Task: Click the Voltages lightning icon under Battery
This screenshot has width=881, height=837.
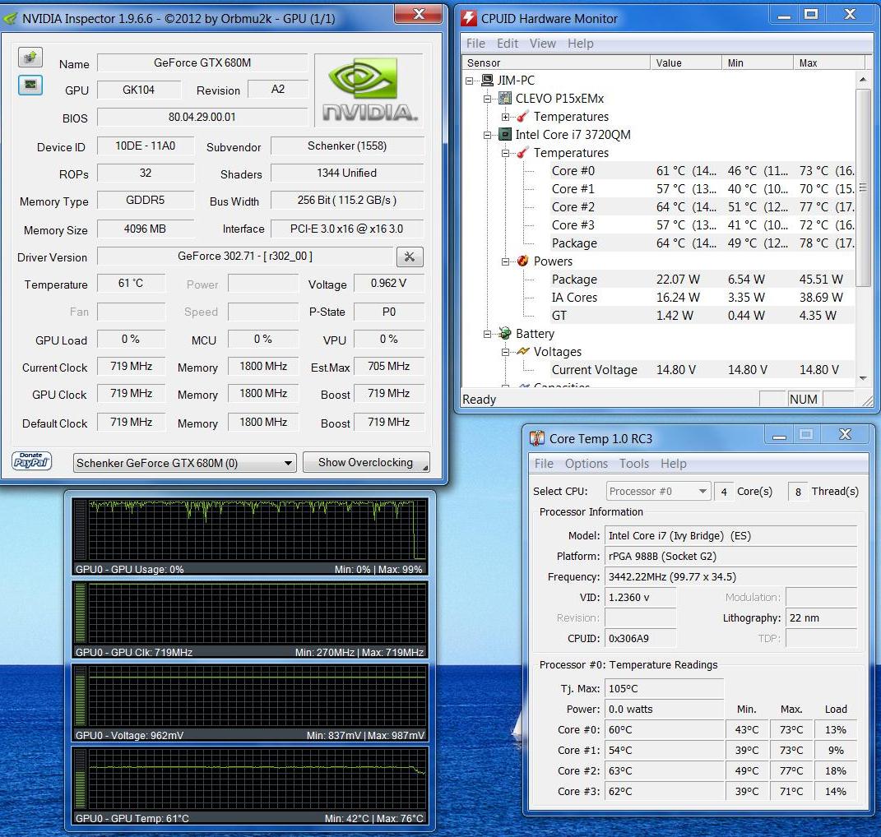Action: click(523, 351)
